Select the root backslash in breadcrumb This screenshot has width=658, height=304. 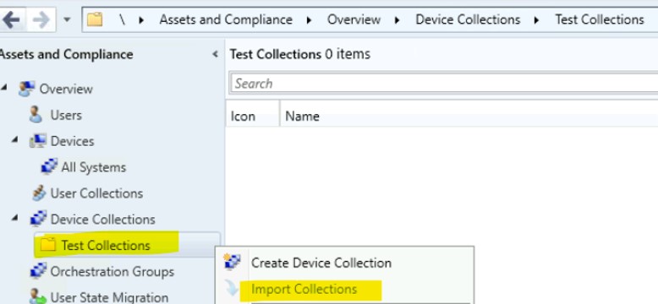click(x=122, y=19)
